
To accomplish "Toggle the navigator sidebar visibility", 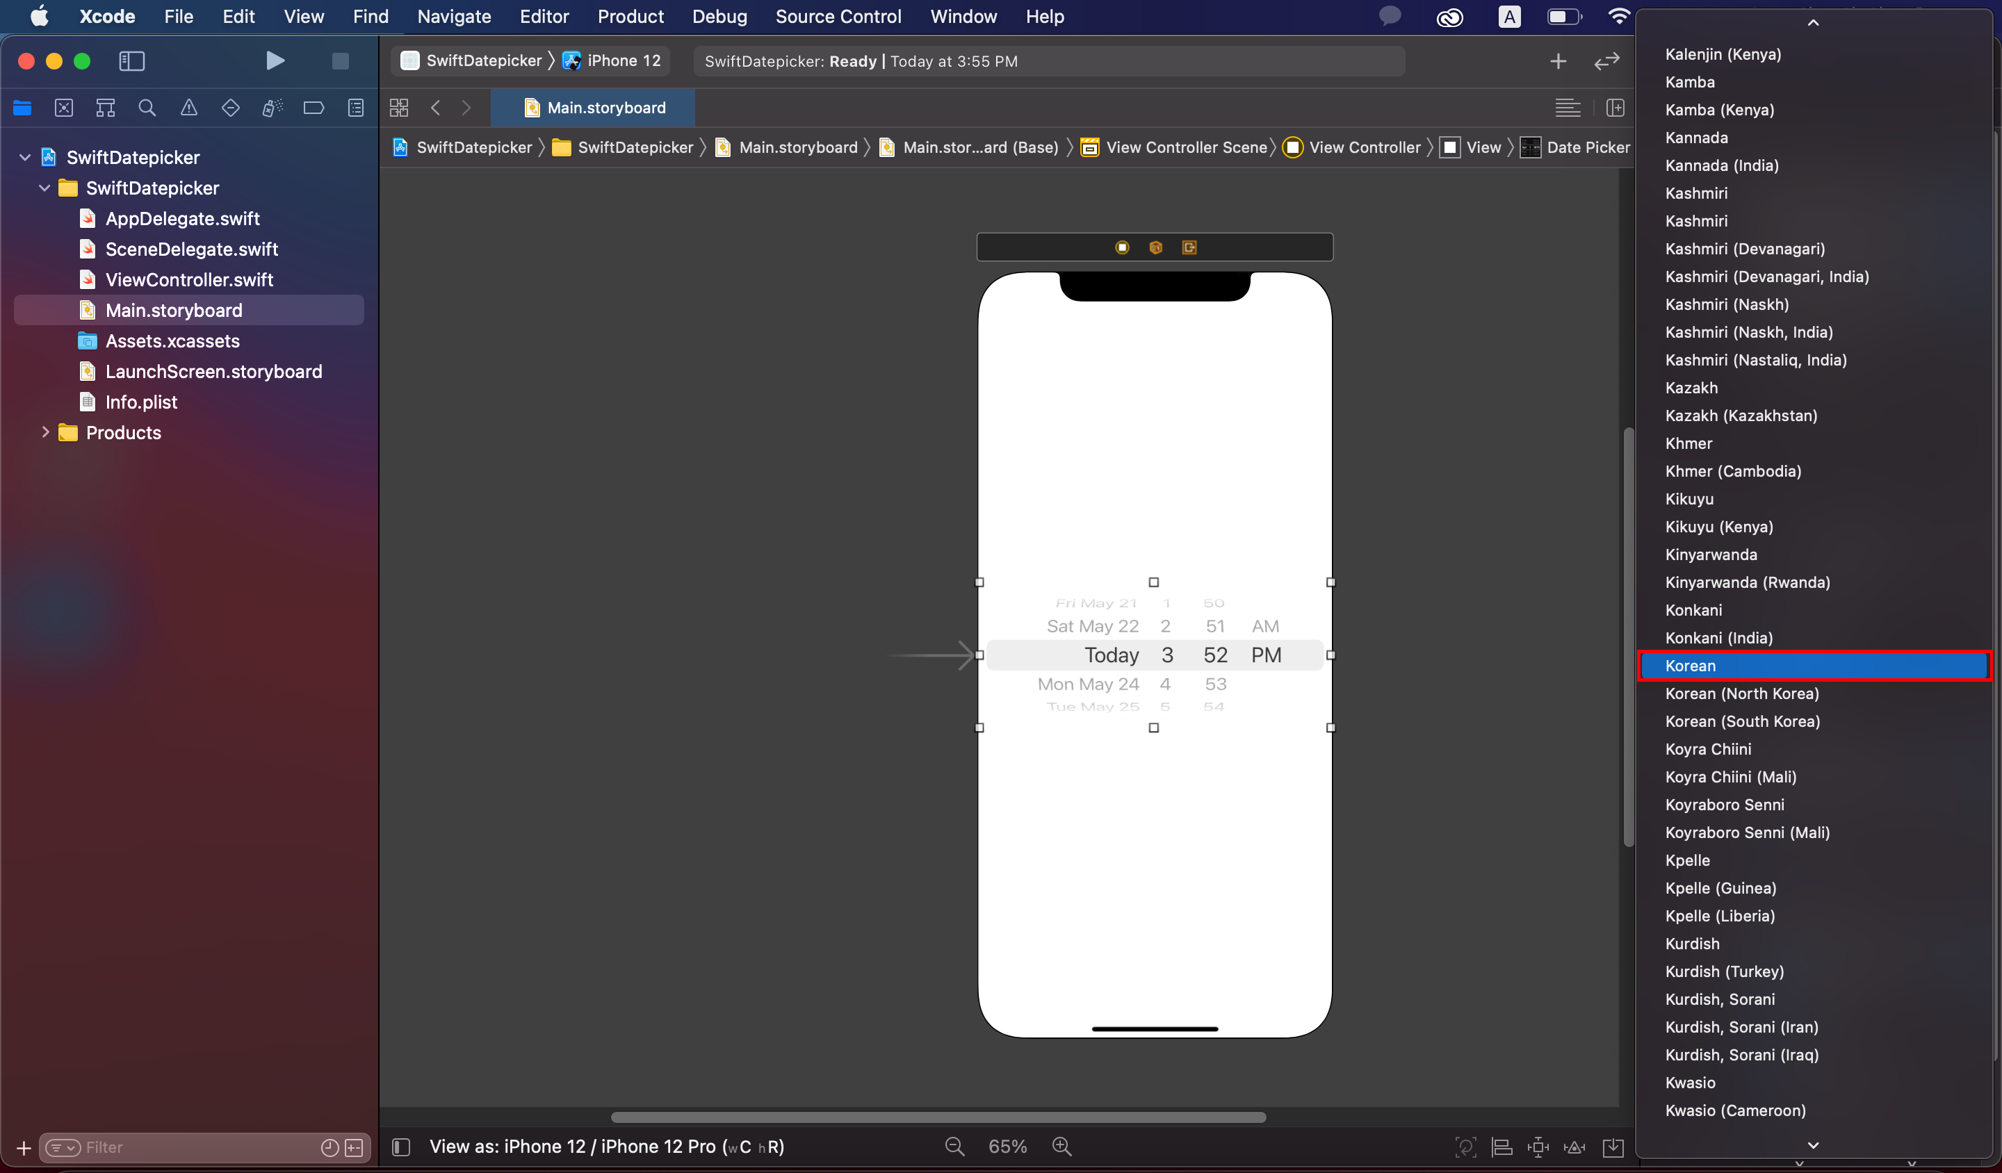I will click(x=132, y=61).
